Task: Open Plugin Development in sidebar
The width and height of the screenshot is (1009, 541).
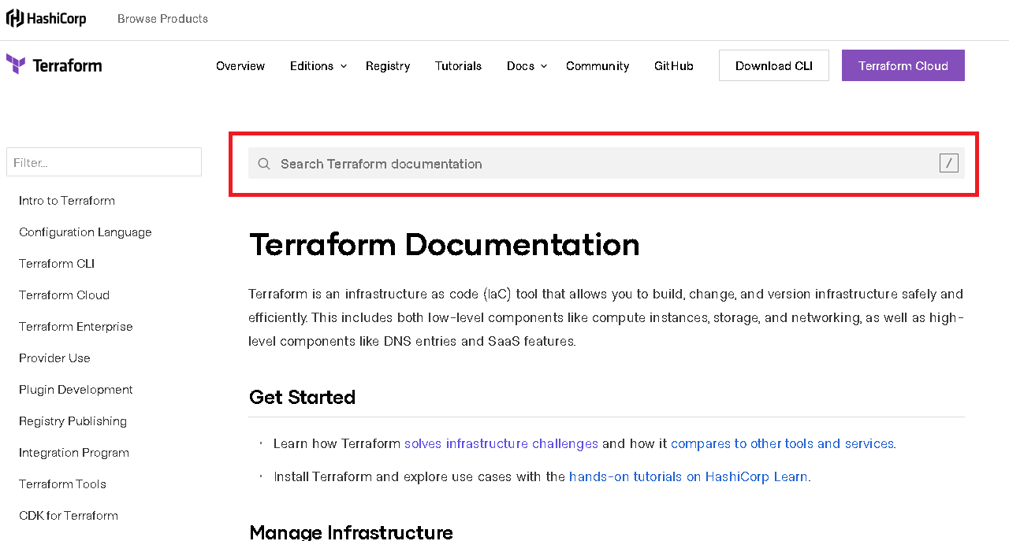Action: pyautogui.click(x=76, y=390)
